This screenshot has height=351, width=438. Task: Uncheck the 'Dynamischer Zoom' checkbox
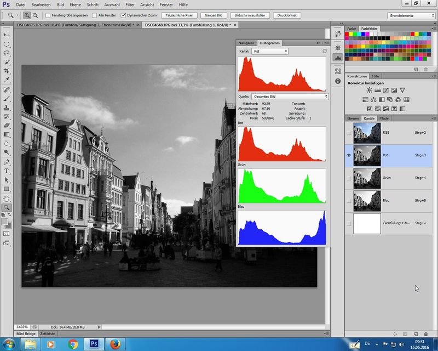[123, 15]
